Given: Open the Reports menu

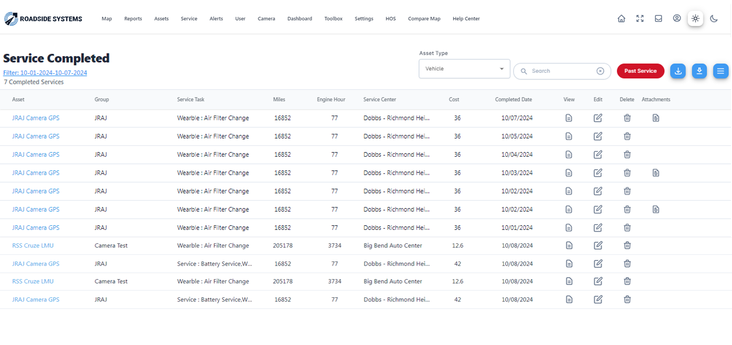Looking at the screenshot, I should pyautogui.click(x=133, y=19).
